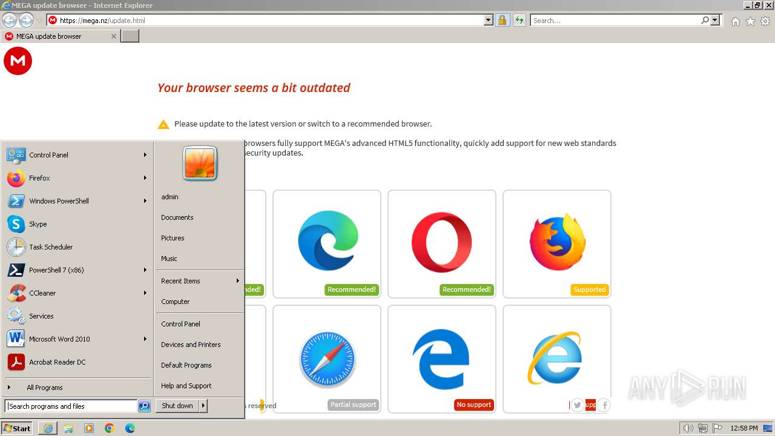
Task: Click the MEGA logo on the page
Action: click(x=18, y=61)
